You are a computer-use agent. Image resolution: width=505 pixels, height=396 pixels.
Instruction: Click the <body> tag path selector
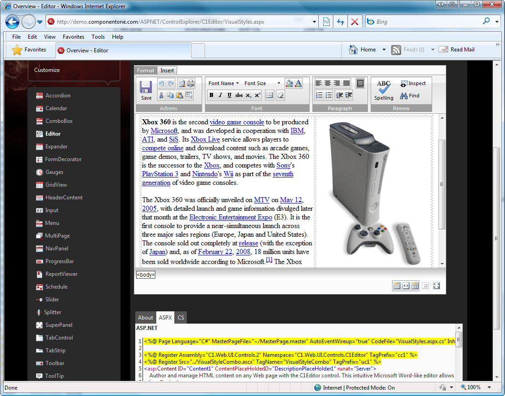(146, 274)
